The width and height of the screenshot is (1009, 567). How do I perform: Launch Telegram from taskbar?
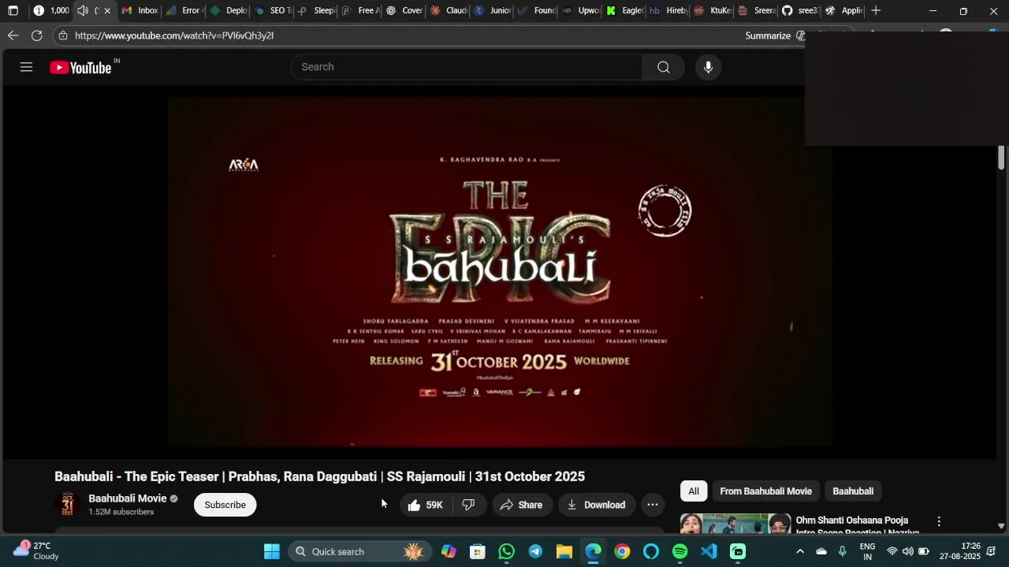pyautogui.click(x=535, y=551)
